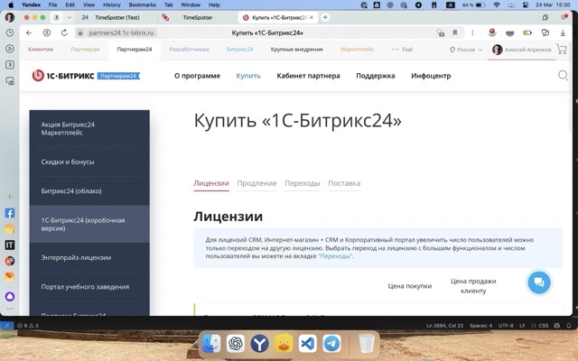Open the blue chat support bubble

538,282
